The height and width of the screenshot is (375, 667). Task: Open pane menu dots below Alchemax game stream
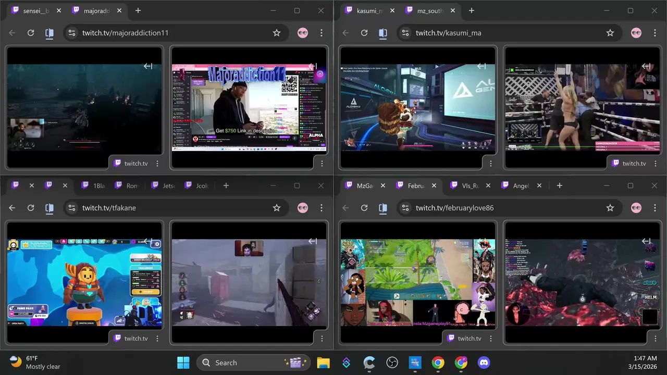point(490,164)
